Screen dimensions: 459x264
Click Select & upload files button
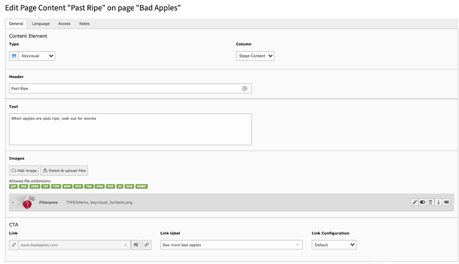pos(64,171)
